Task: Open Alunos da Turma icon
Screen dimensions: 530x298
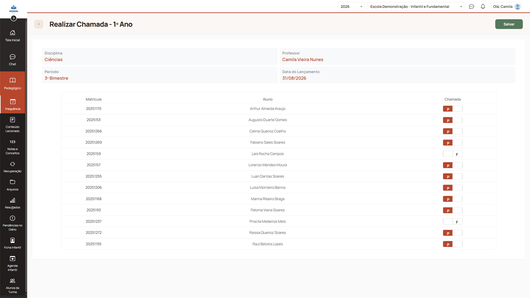Action: tap(13, 281)
